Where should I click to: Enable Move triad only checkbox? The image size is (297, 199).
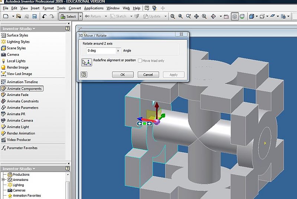coord(140,61)
